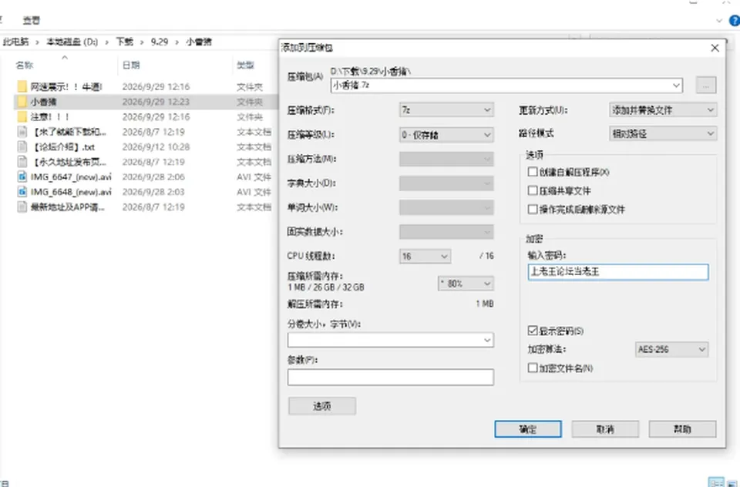This screenshot has height=487, width=740.
Task: Click the video file icon of IMG_6648_(new).avi
Action: 22,192
